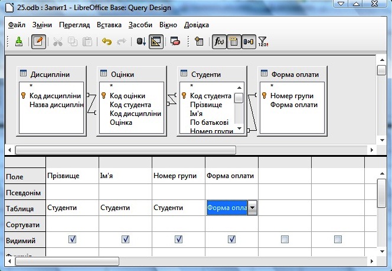Click Add Table or Query icon

[199, 41]
